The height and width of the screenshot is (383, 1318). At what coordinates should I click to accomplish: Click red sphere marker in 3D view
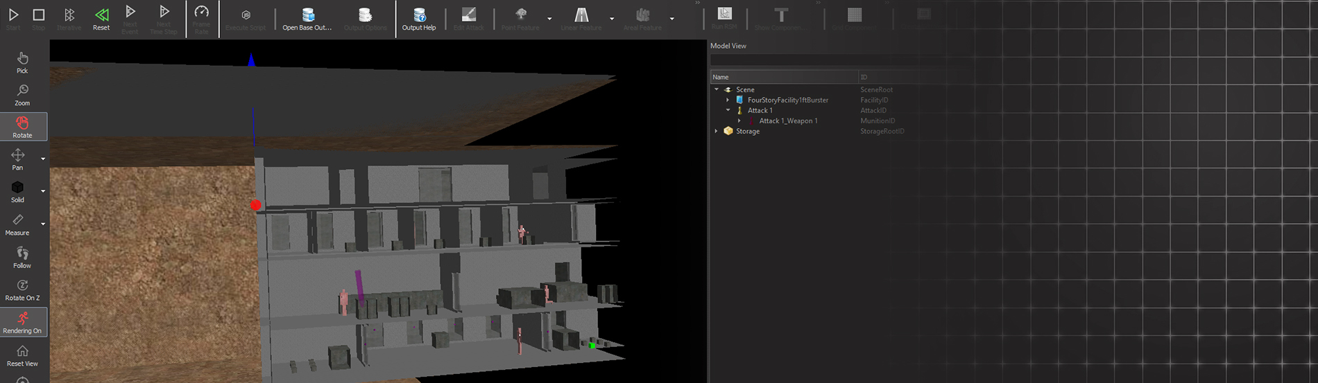(x=256, y=205)
